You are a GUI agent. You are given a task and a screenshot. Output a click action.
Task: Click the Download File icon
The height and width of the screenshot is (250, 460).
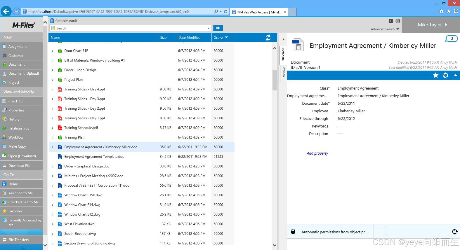coord(4,165)
